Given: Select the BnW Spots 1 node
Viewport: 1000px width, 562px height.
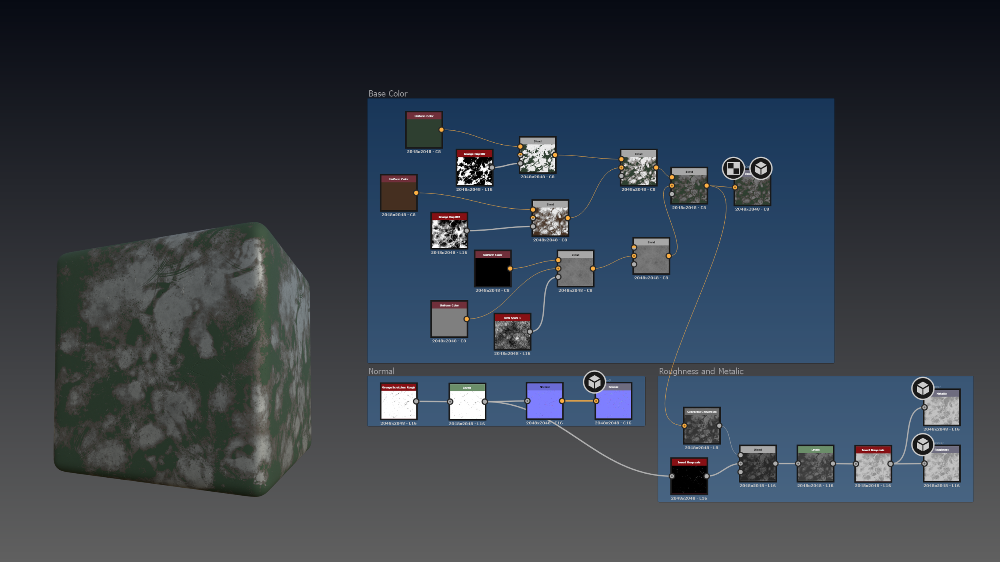Looking at the screenshot, I should coord(512,333).
